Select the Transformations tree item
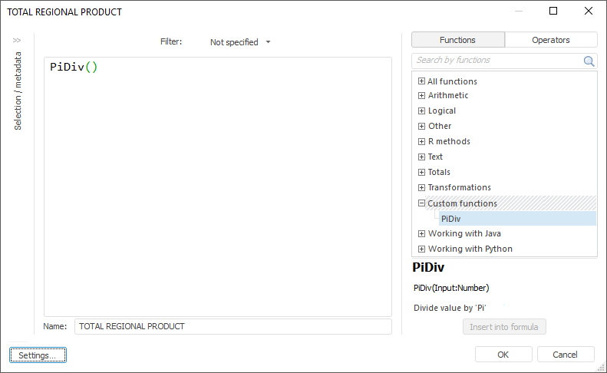This screenshot has height=373, width=607. click(x=459, y=187)
